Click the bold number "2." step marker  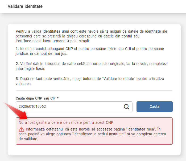coord(17,64)
